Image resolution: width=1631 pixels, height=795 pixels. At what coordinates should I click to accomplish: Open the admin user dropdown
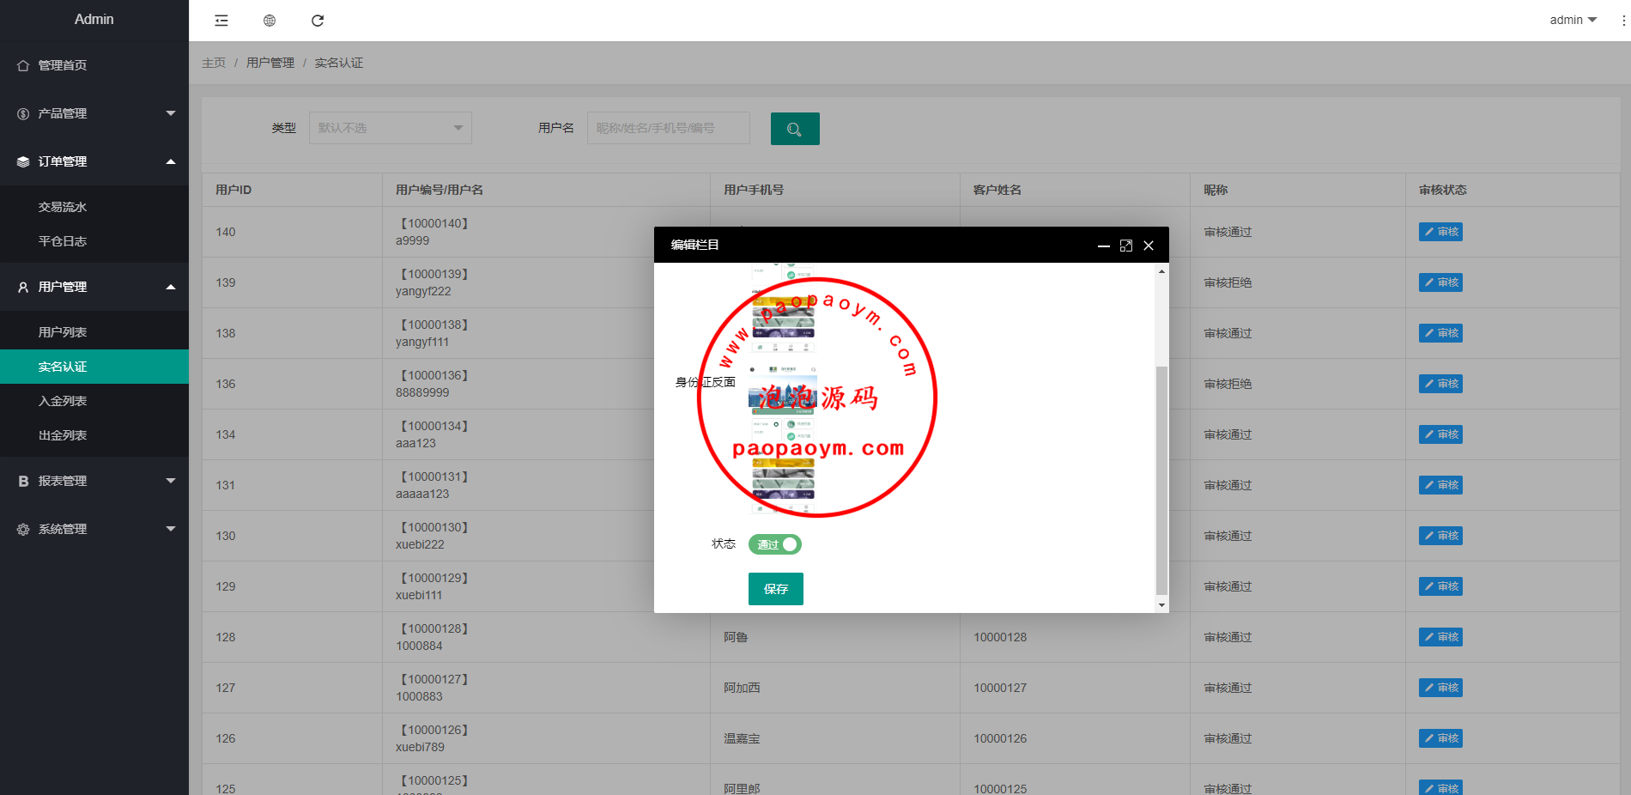[x=1573, y=20]
